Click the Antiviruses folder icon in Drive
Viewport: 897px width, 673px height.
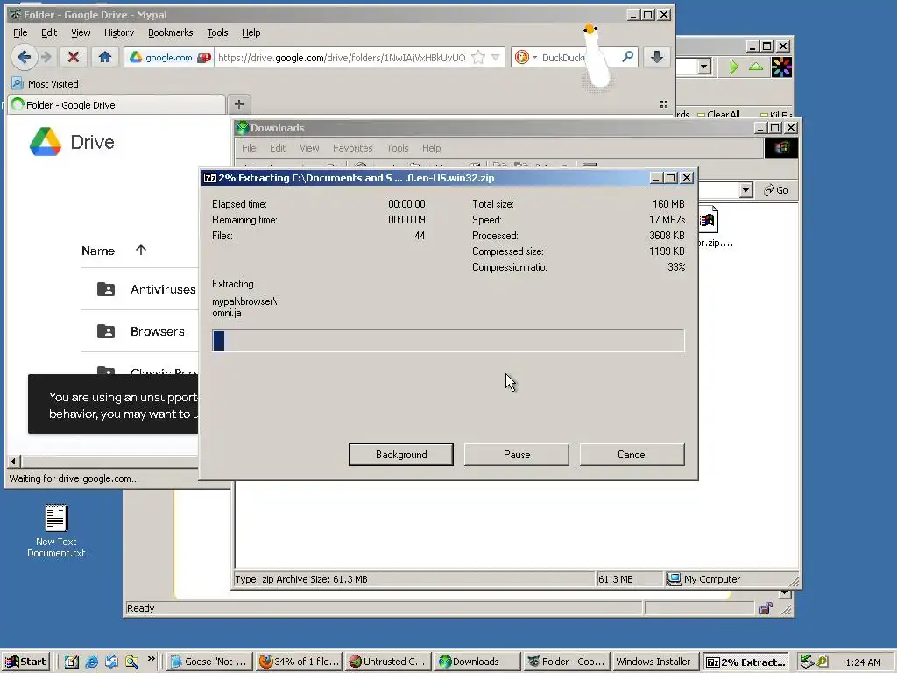click(x=106, y=289)
